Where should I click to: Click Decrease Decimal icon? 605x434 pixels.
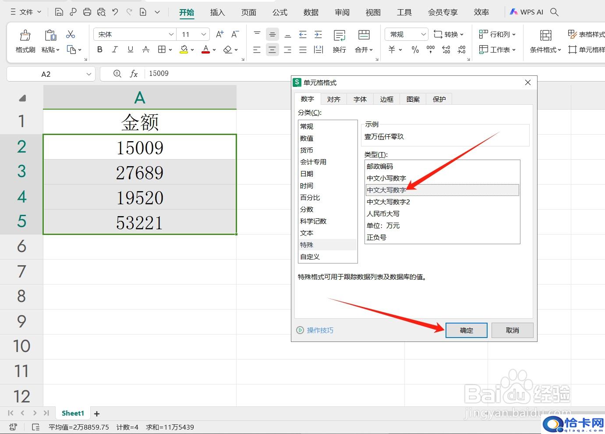462,50
